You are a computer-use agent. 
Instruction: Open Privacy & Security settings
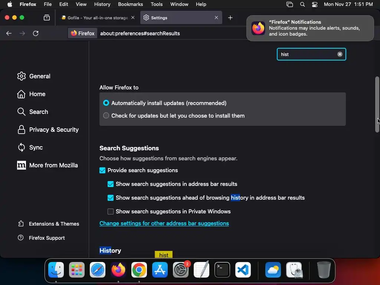pos(48,130)
